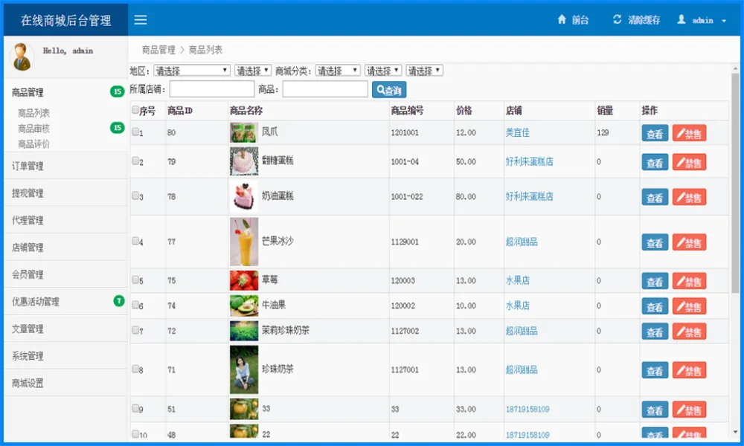
Task: Open the admin user dropdown in header
Action: point(702,21)
